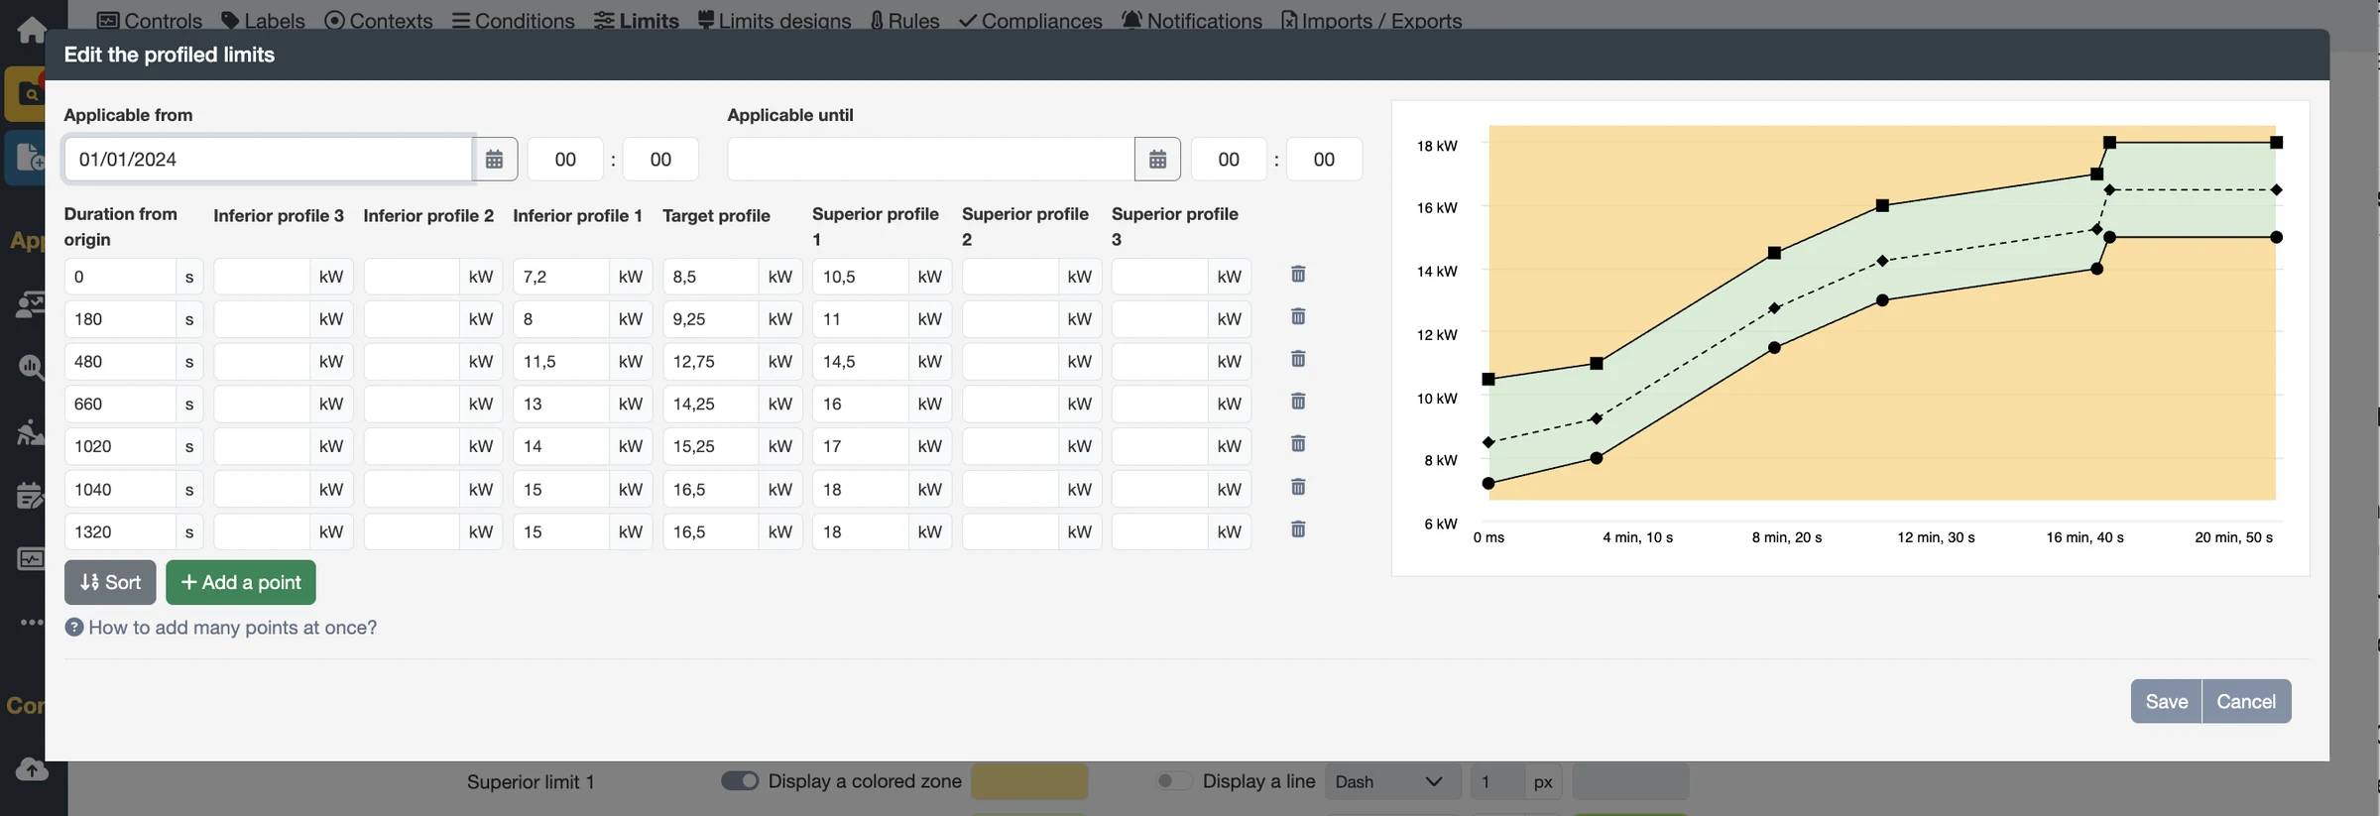2380x816 pixels.
Task: Edit the 660 duration from origin field
Action: (x=120, y=405)
